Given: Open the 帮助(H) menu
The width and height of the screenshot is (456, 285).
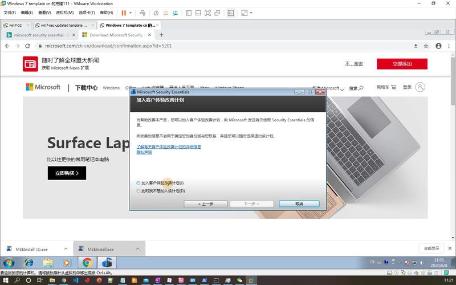Looking at the screenshot, I should (107, 13).
